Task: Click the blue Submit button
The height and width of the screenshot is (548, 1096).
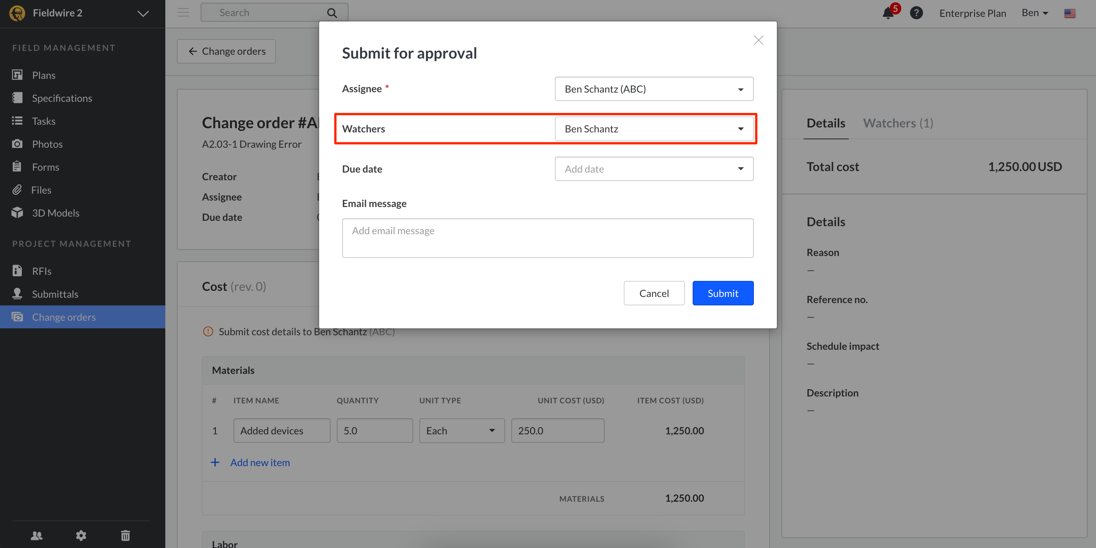Action: coord(723,293)
